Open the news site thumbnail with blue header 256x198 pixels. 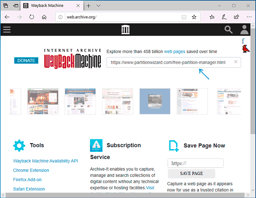[x=80, y=101]
